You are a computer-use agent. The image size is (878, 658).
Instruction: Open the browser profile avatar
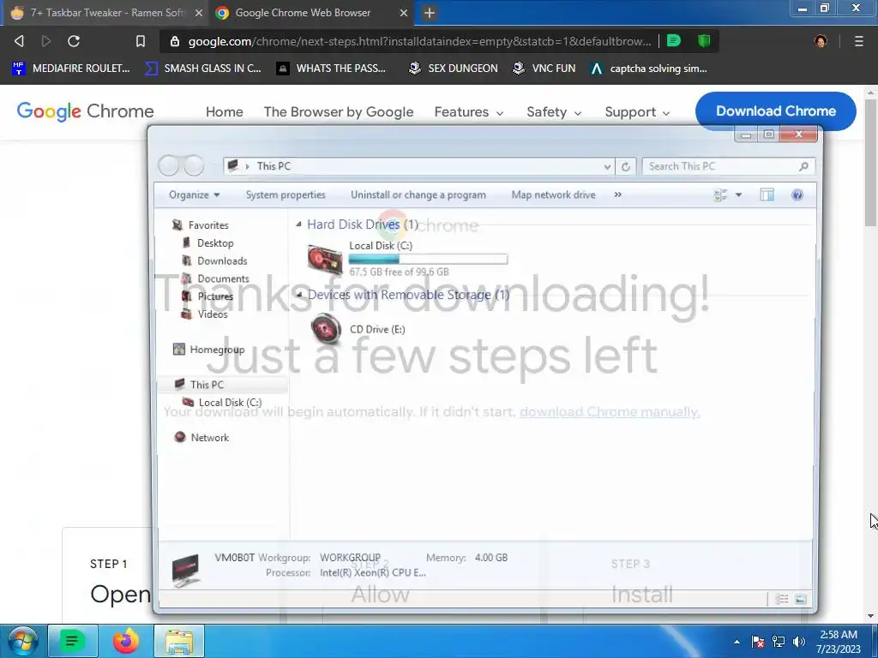821,41
